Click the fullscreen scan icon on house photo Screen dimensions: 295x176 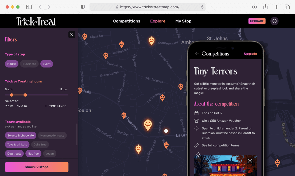tap(250, 161)
